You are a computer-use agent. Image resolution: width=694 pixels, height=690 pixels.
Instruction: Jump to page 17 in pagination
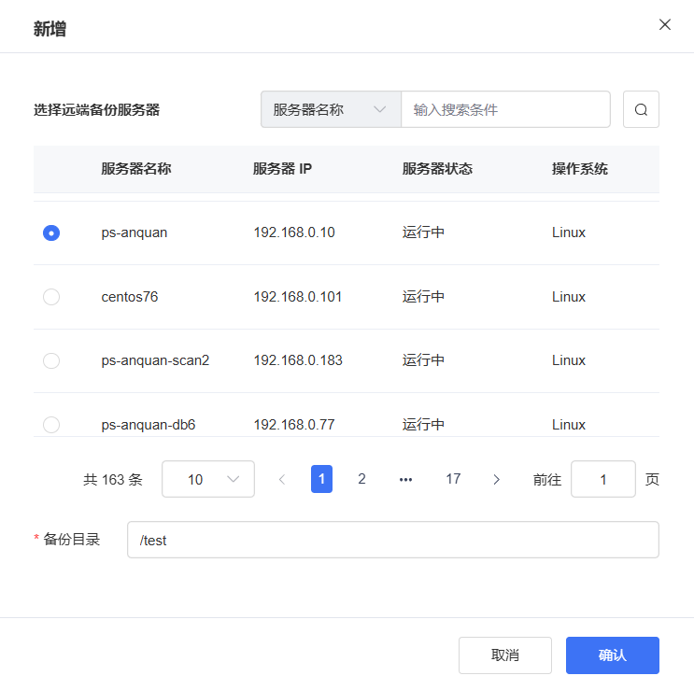tap(453, 479)
